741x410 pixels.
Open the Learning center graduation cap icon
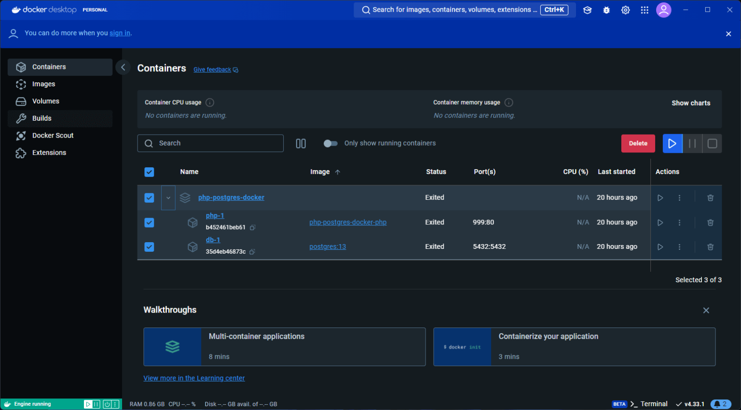(587, 10)
